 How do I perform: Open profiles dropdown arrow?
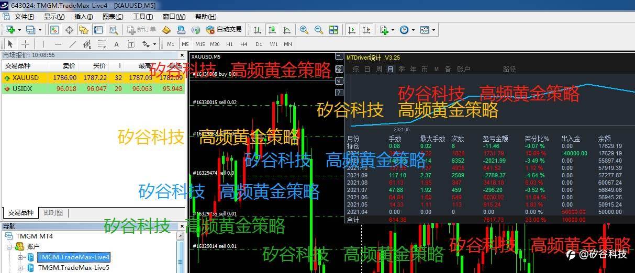[39, 30]
